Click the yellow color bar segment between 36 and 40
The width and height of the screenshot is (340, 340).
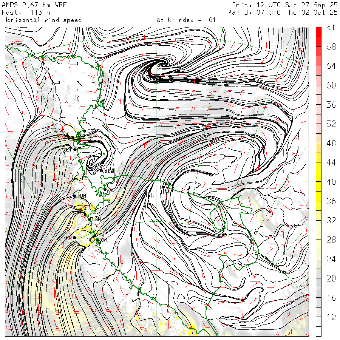point(318,191)
